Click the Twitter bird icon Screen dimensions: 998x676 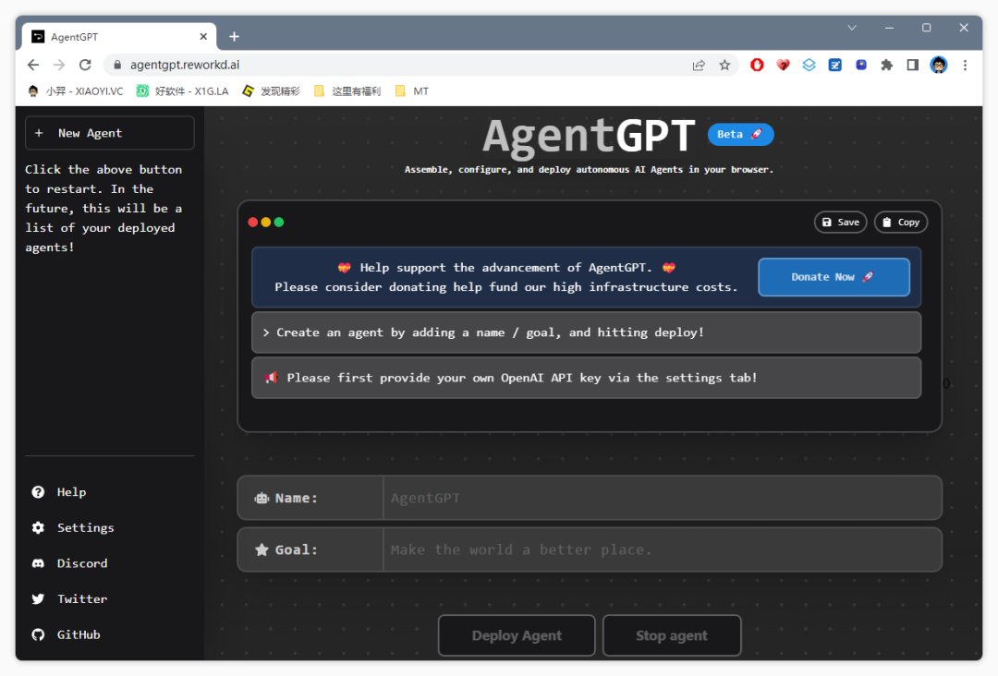pos(38,599)
